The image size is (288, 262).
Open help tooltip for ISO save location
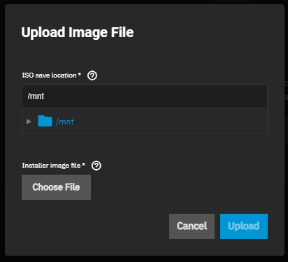click(92, 75)
